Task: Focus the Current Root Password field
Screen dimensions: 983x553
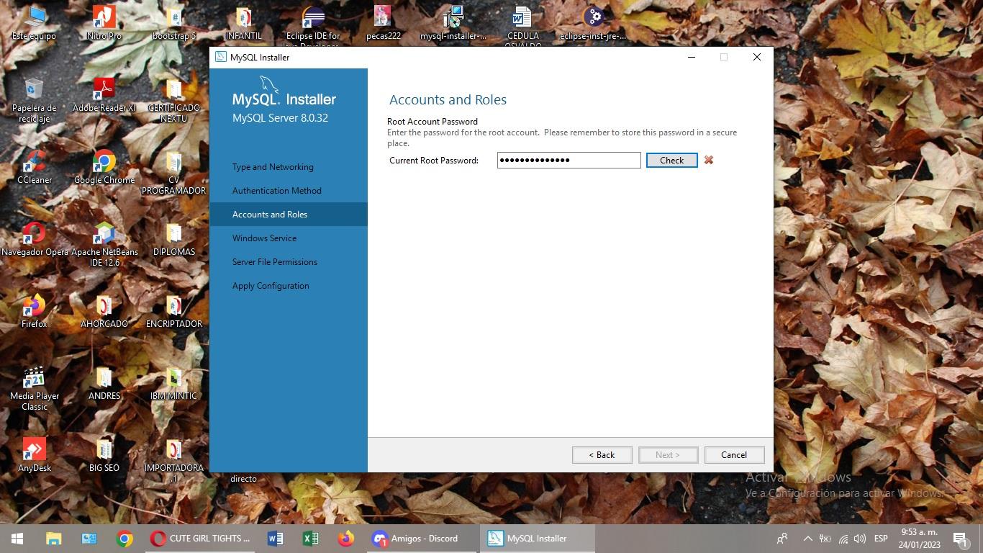Action: click(x=568, y=160)
